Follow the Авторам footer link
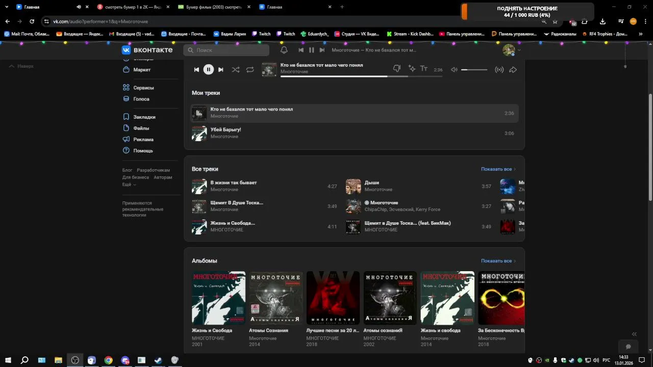Screen dimensions: 653x367 (163, 177)
